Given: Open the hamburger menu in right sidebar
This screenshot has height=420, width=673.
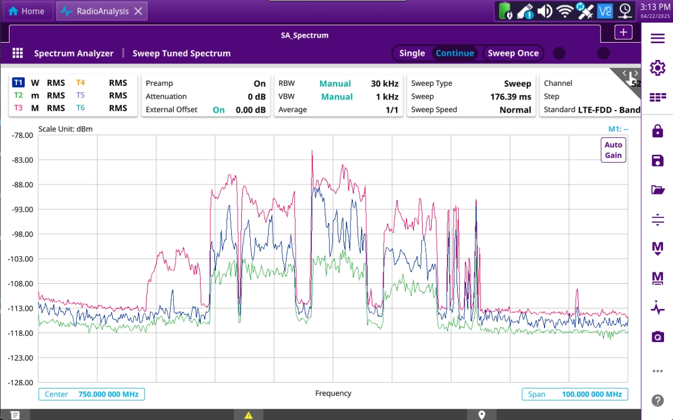Looking at the screenshot, I should tap(657, 38).
